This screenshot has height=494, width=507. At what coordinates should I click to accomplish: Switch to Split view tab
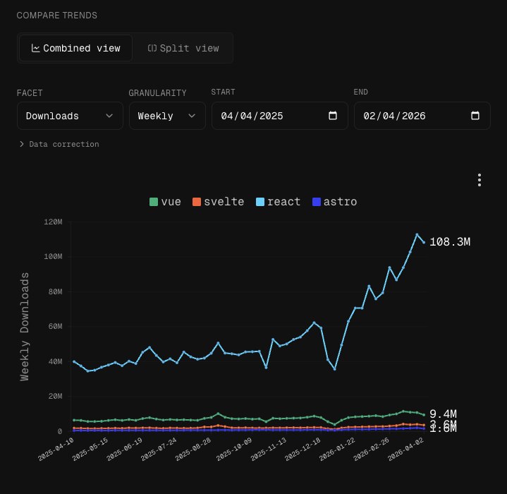tap(183, 48)
